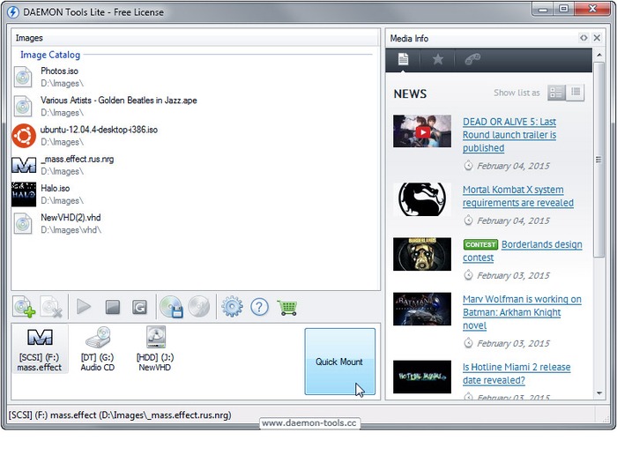The image size is (617, 463).
Task: Open the Make Disc Image tool
Action: (x=172, y=307)
